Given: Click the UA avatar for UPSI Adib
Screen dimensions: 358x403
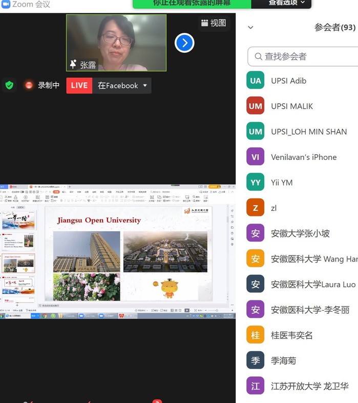Looking at the screenshot, I should point(255,80).
